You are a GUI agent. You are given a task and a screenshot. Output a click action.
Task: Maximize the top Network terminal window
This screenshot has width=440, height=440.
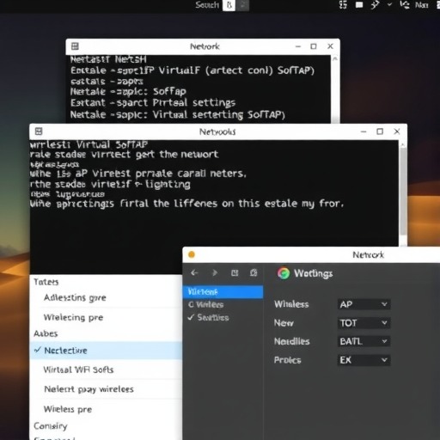point(314,46)
